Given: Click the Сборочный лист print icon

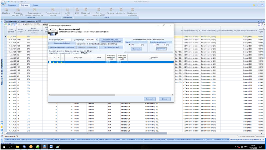Looking at the screenshot, I should [86, 10].
